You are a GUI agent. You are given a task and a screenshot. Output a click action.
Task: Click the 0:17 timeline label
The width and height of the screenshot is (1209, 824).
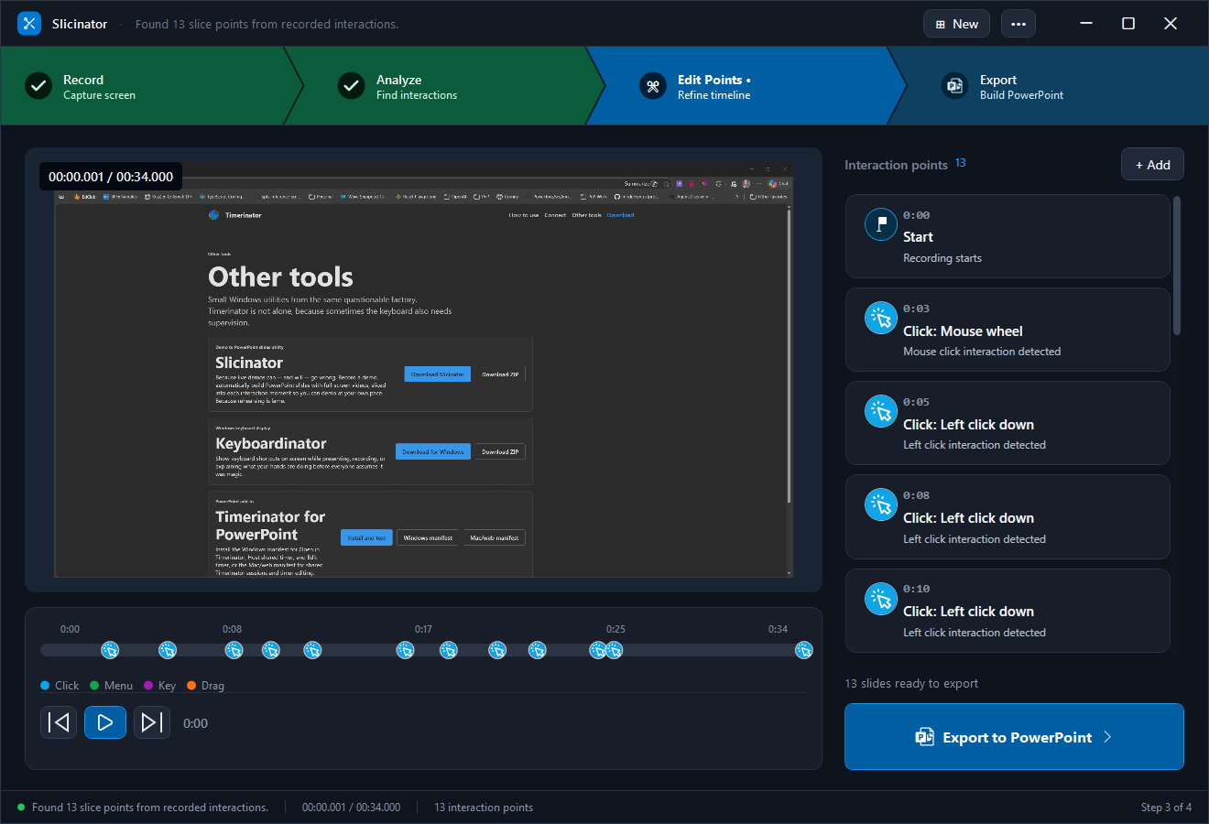pyautogui.click(x=423, y=629)
